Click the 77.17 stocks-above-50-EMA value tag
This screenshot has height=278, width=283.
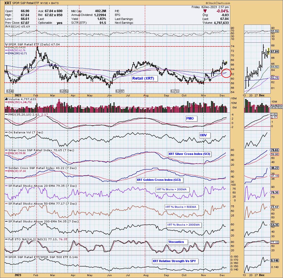(x=275, y=207)
